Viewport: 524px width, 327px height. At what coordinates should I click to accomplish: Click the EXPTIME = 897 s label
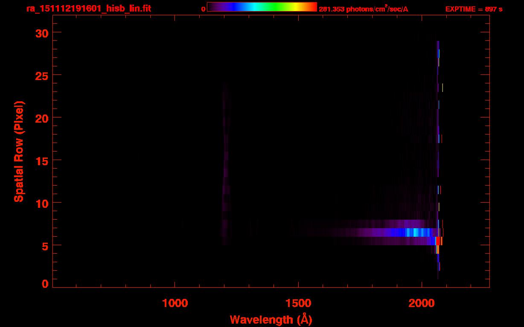point(474,9)
